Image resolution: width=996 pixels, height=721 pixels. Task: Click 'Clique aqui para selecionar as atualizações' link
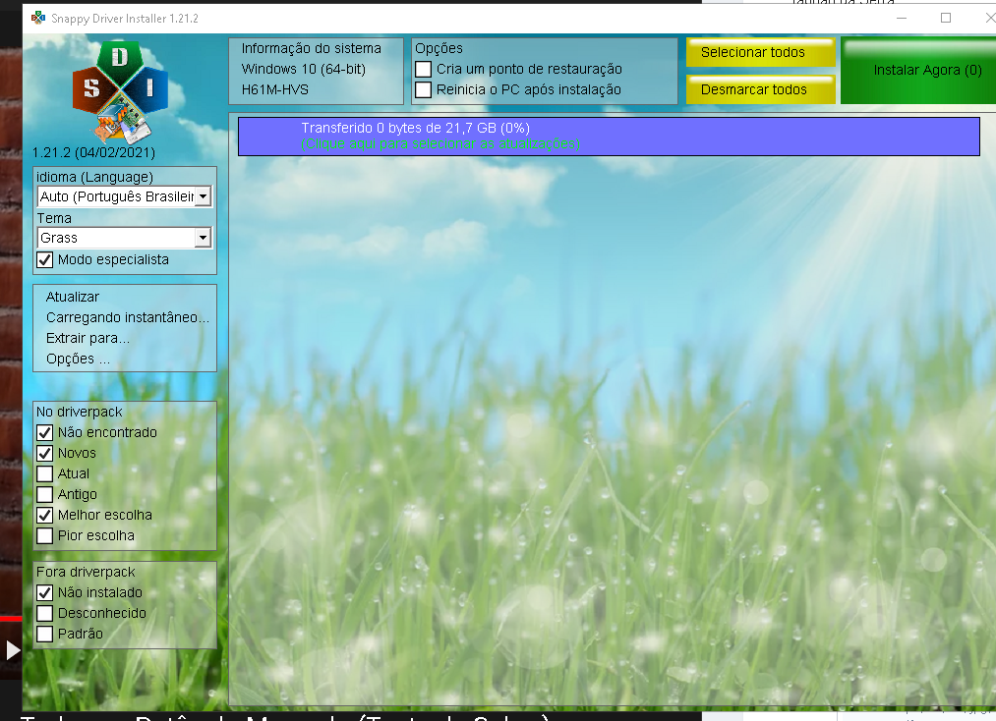coord(440,144)
